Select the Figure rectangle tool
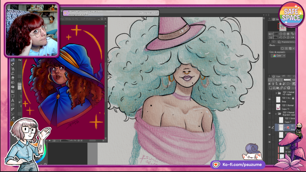Image resolution: width=306 pixels, height=172 pixels. (x=13, y=96)
